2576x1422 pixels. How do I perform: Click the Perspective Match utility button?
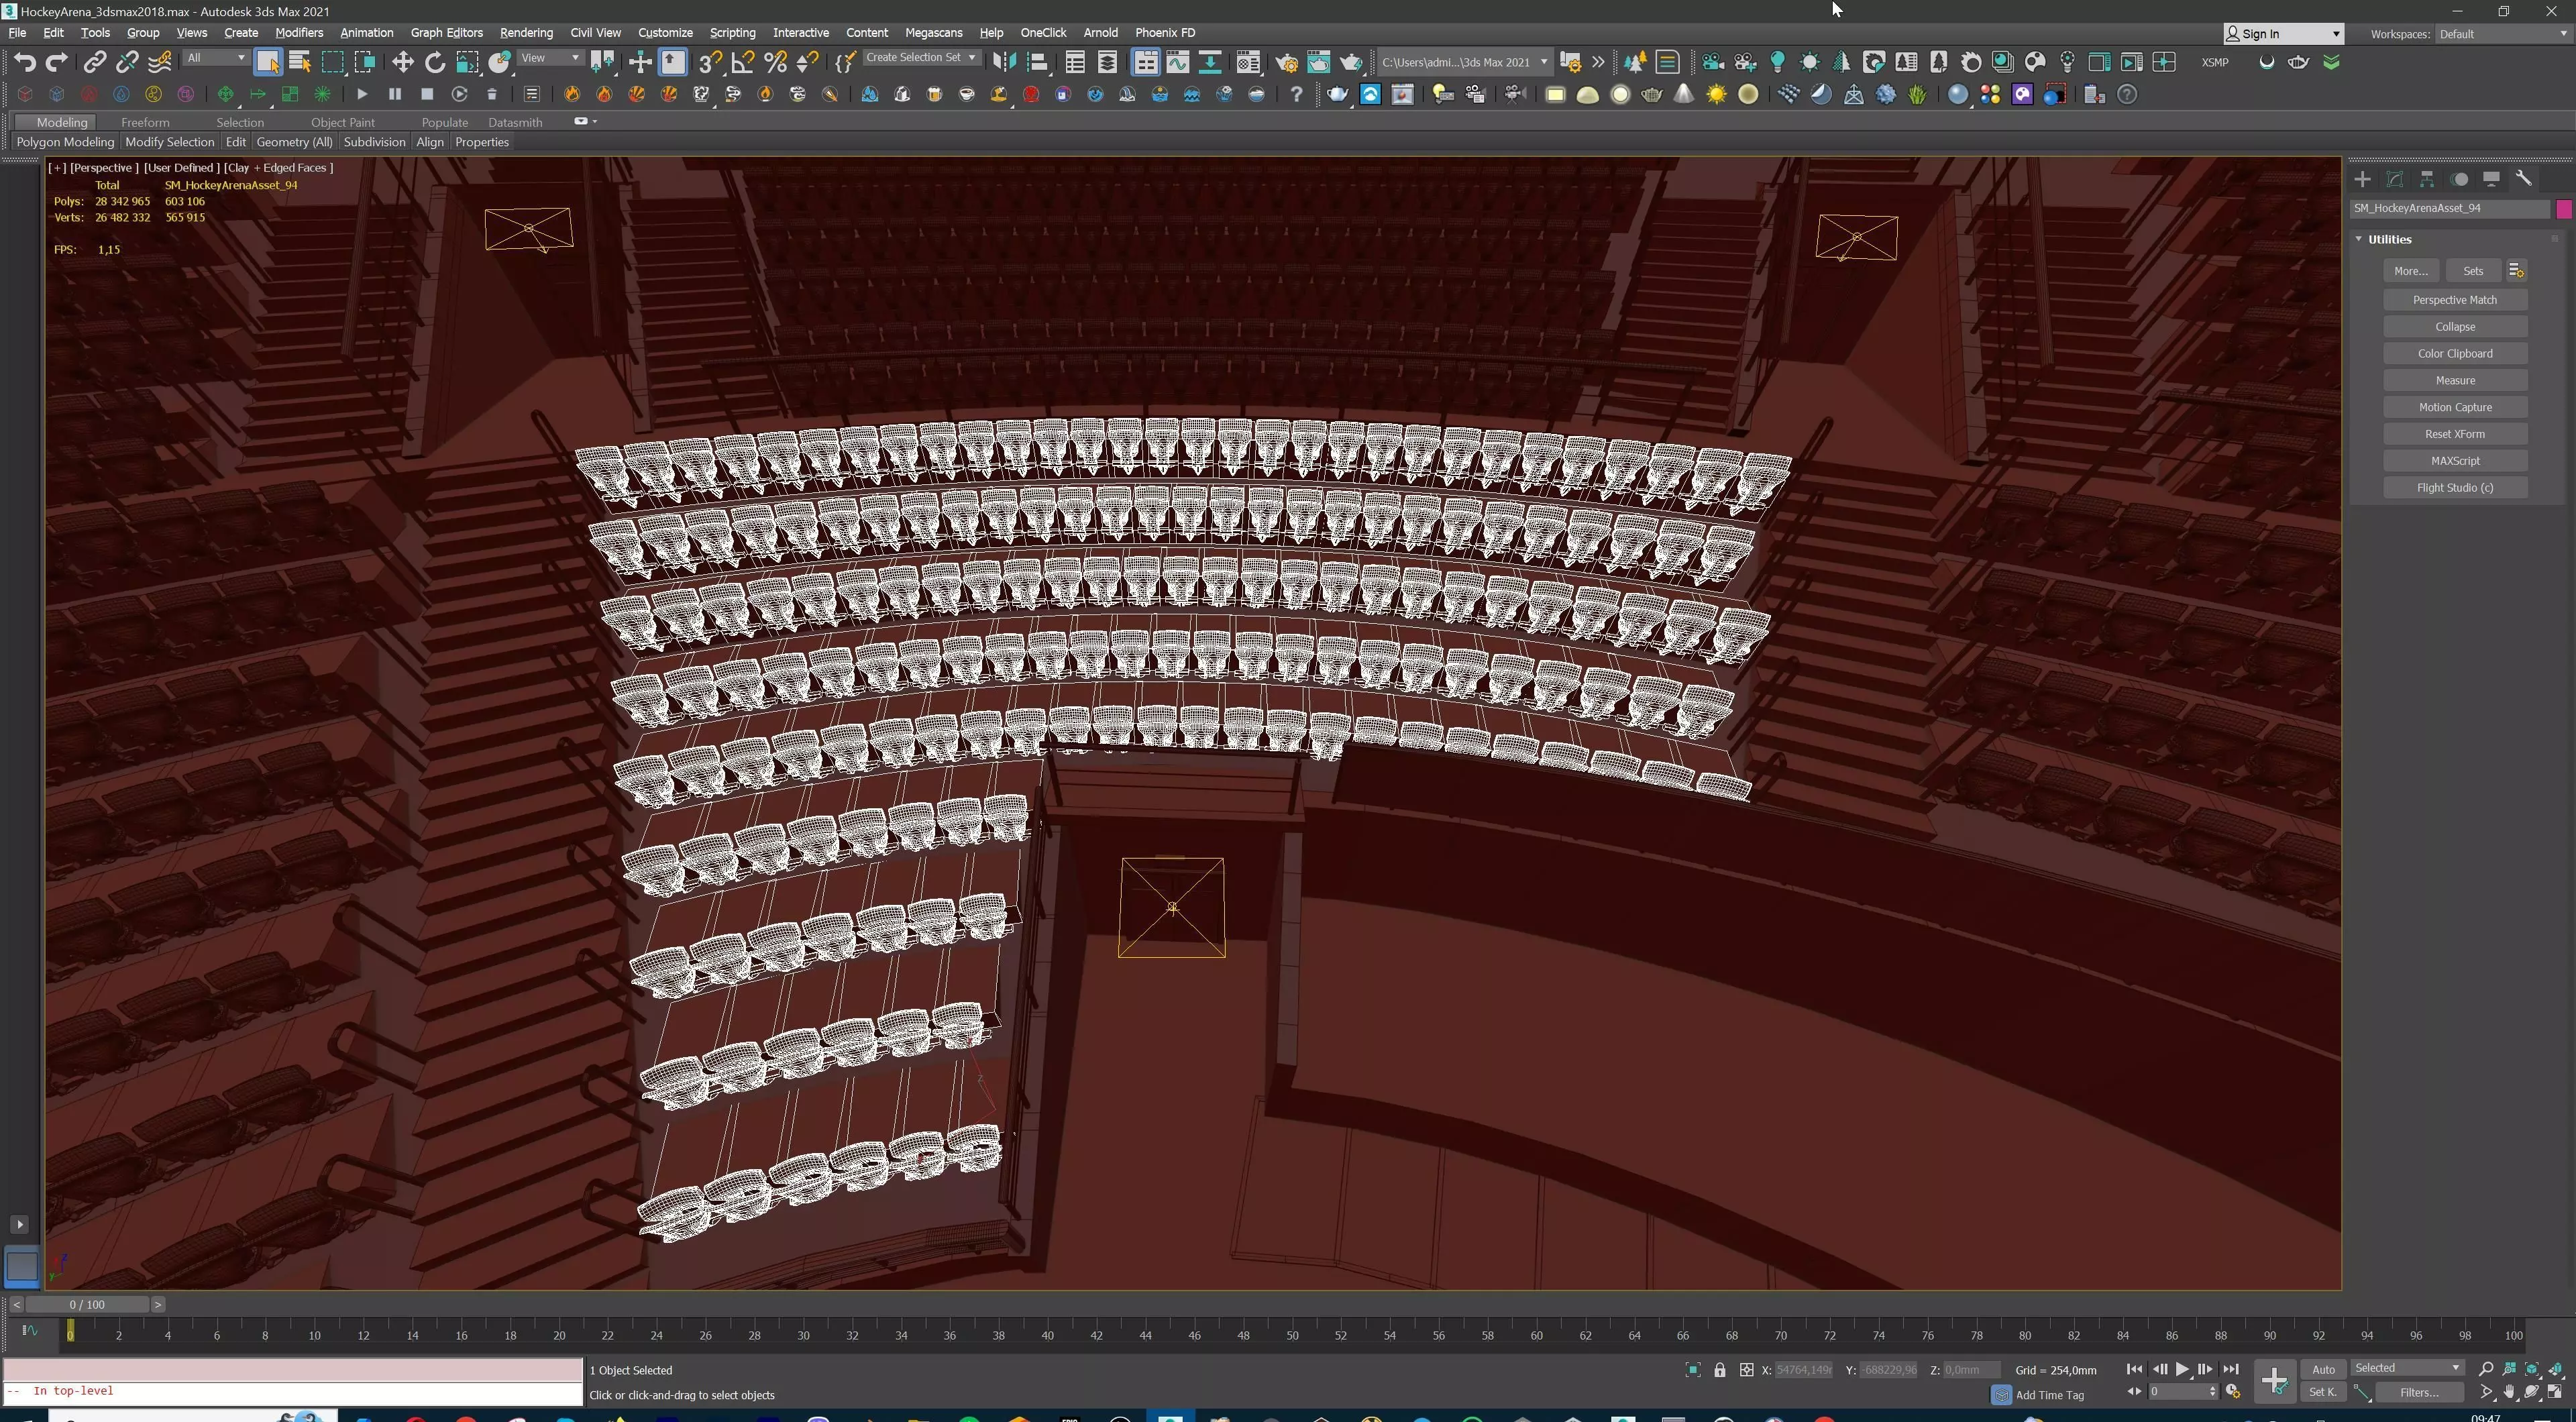[2455, 300]
